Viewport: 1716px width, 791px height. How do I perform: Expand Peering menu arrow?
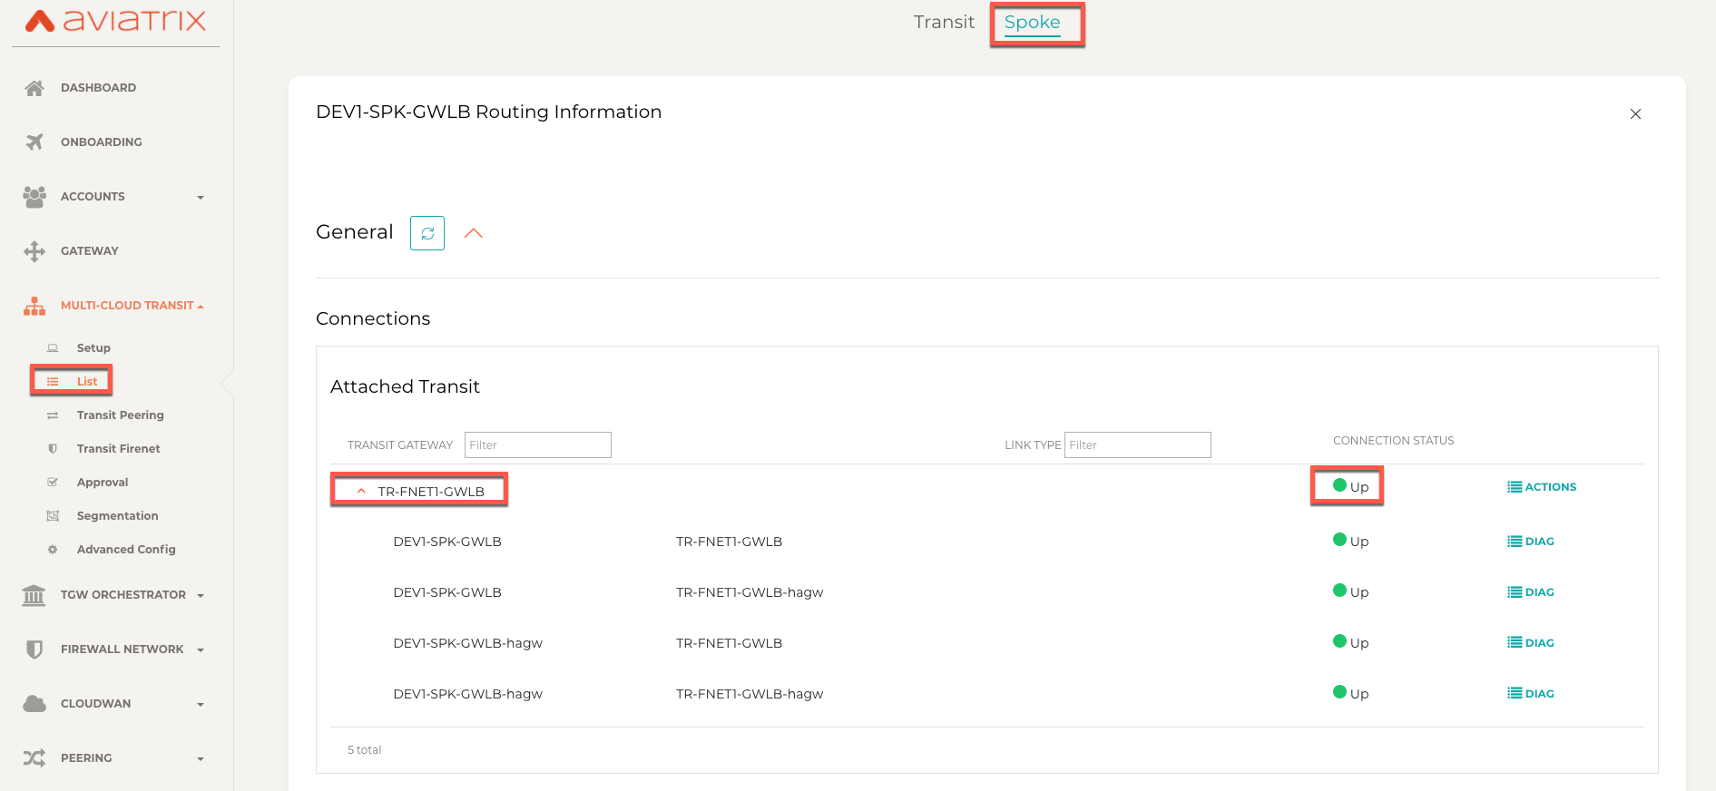pos(201,759)
